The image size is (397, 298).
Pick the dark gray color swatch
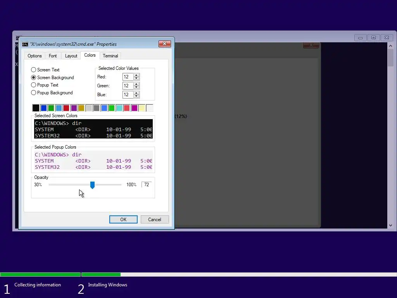pyautogui.click(x=97, y=108)
